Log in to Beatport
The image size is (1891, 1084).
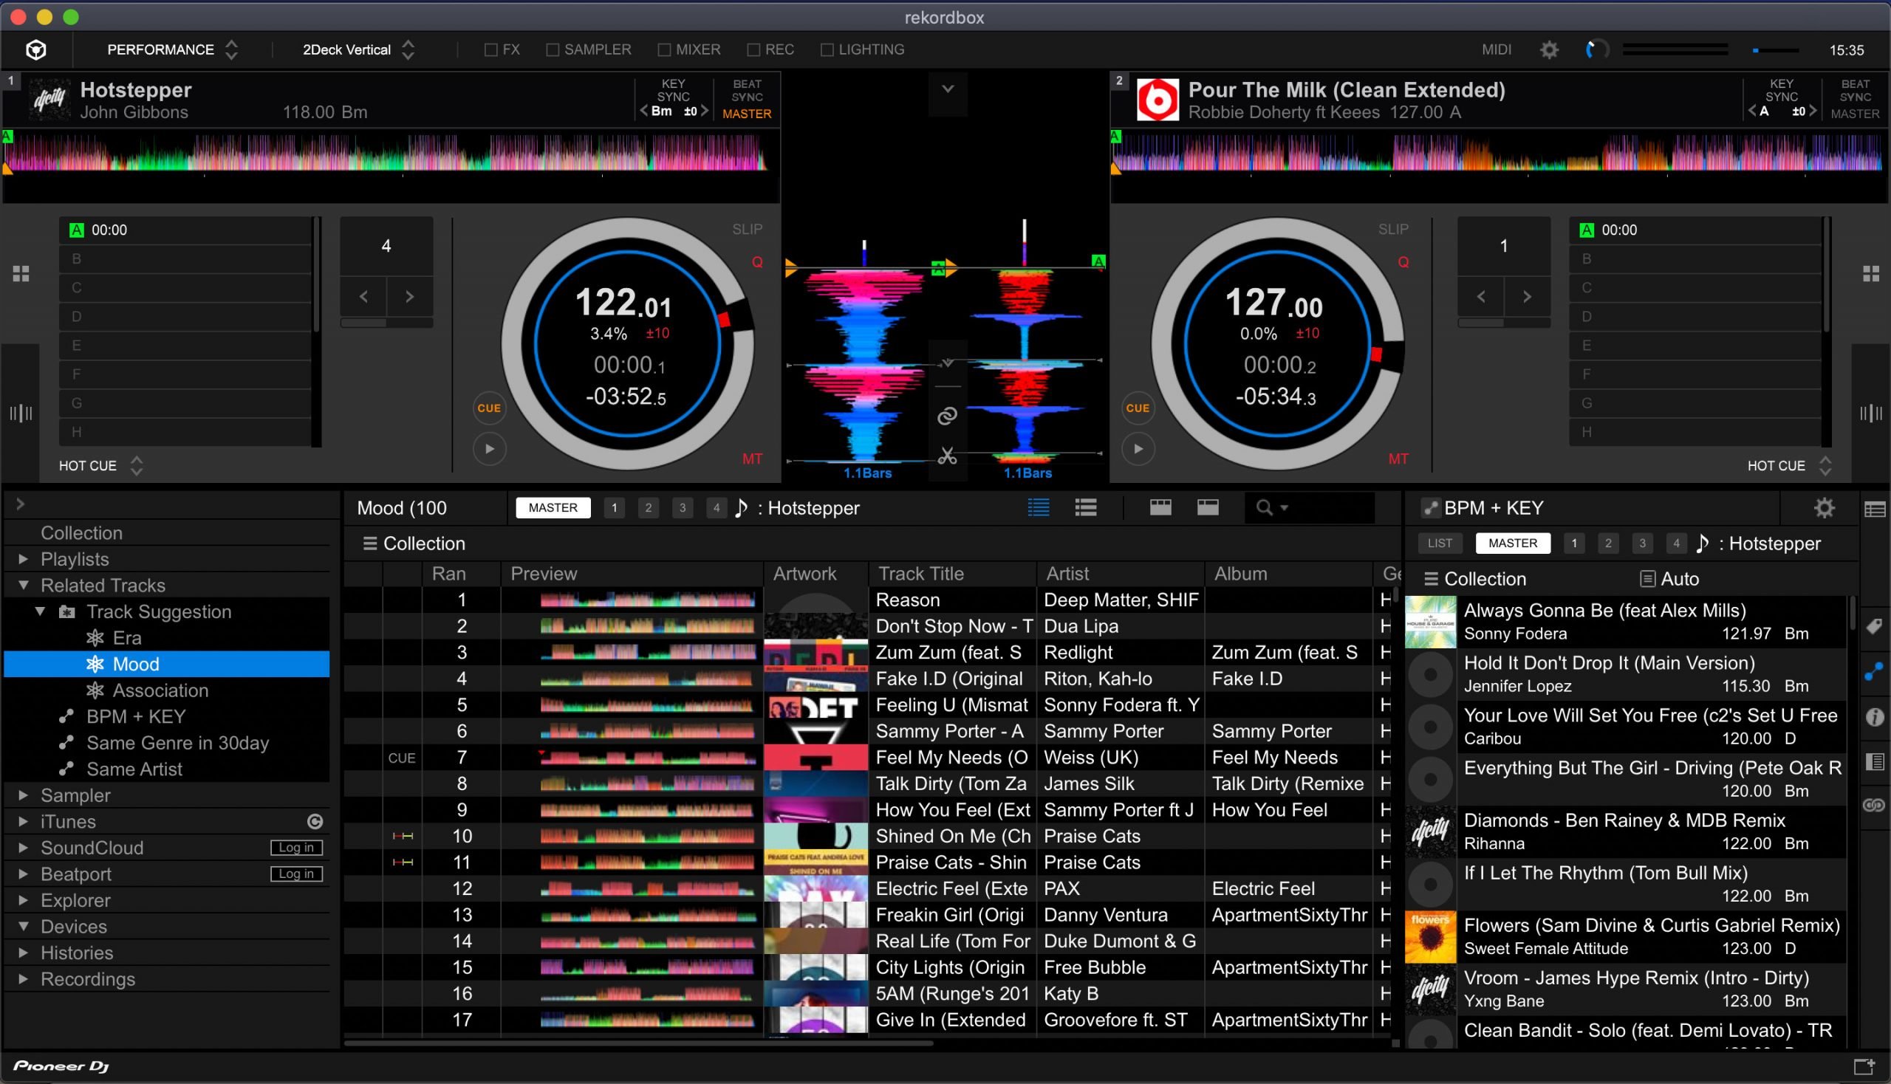pos(296,874)
